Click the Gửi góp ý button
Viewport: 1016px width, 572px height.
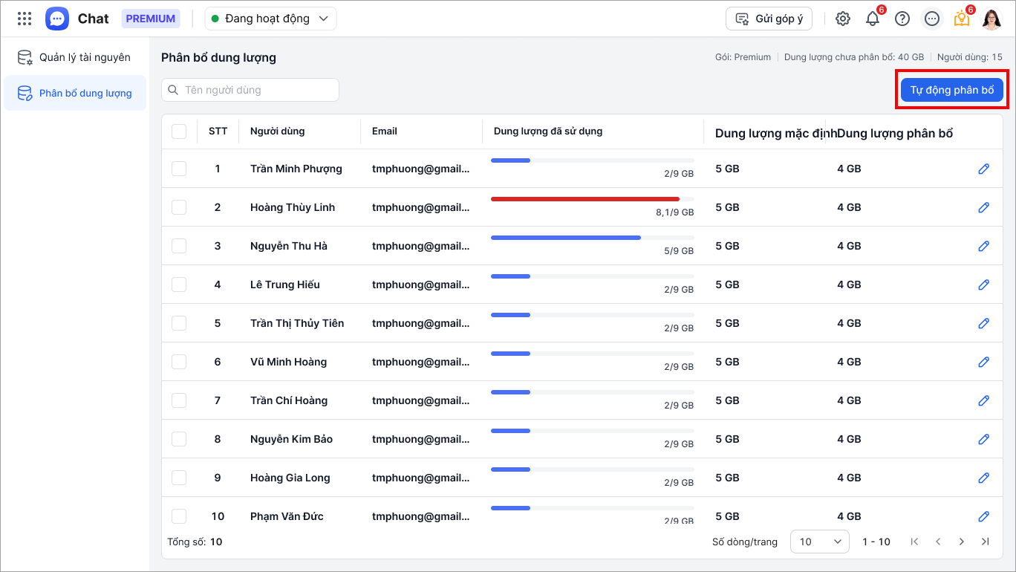pos(769,19)
